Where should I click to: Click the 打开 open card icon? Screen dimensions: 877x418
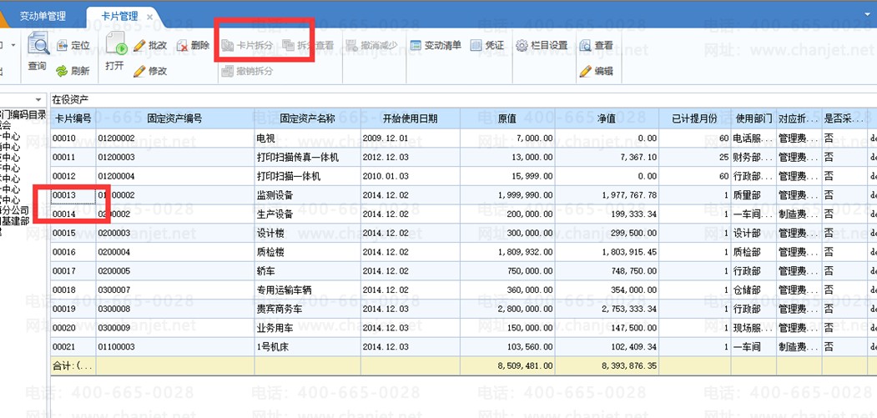(116, 43)
